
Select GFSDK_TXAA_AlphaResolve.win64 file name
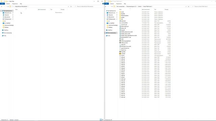tap(129, 35)
